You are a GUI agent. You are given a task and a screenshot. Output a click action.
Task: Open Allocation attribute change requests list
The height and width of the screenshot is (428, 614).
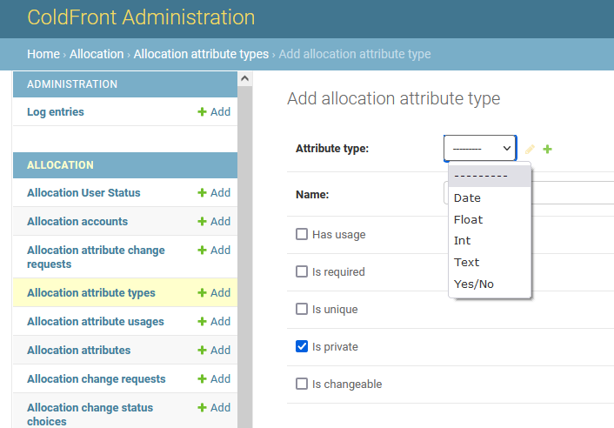[96, 257]
